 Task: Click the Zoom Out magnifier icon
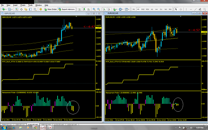point(99,9)
